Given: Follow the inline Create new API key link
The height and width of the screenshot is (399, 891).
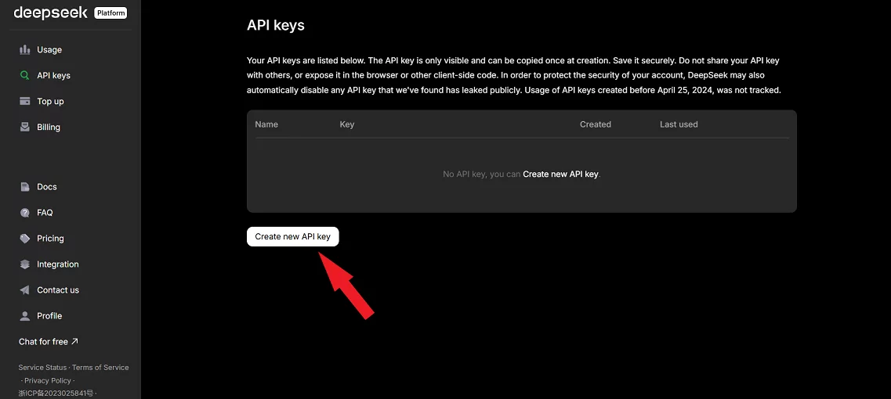Looking at the screenshot, I should [x=560, y=174].
